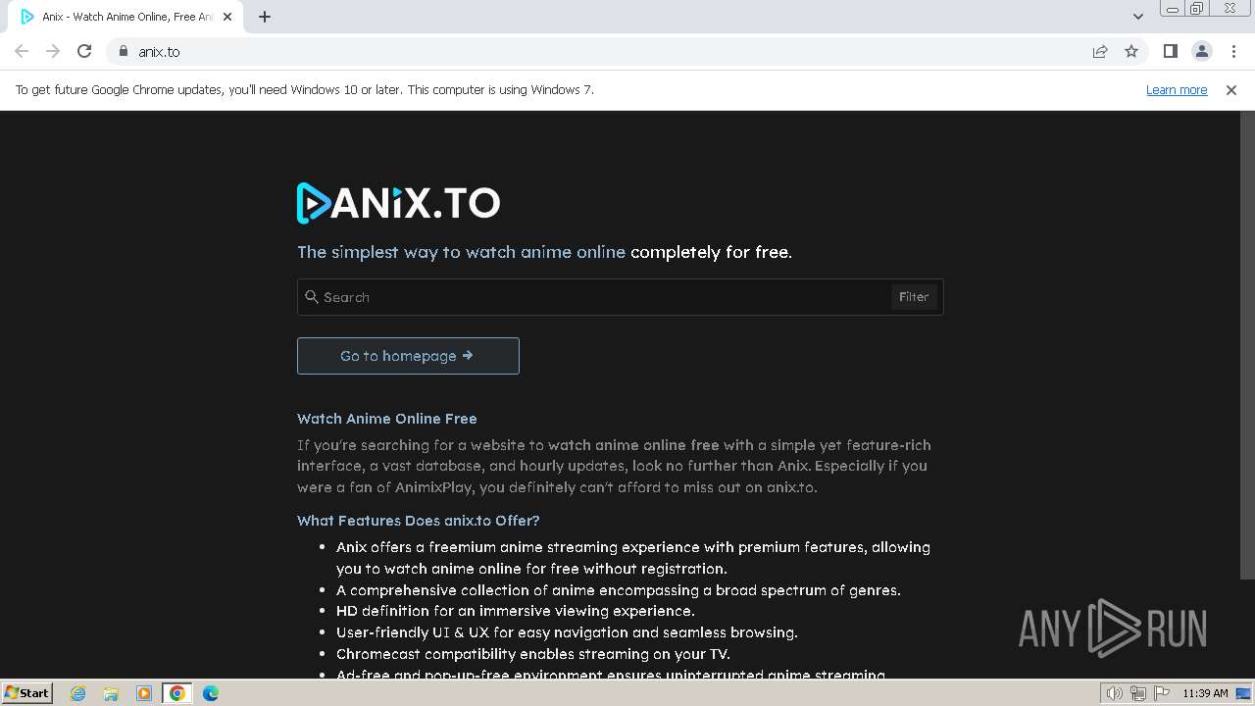This screenshot has width=1255, height=706.
Task: Open File Explorer from taskbar
Action: click(111, 693)
